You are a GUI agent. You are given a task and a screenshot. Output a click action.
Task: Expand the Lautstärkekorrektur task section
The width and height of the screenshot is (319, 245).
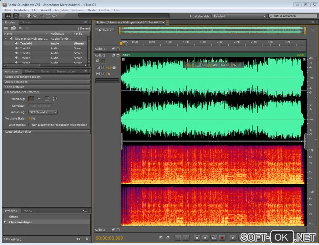point(18,132)
